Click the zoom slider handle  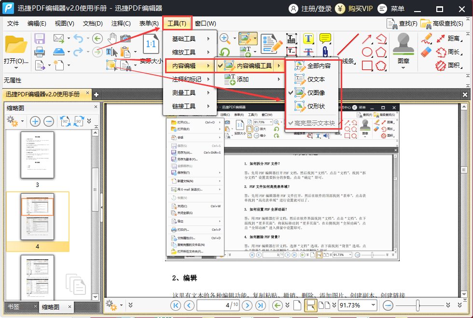pyautogui.click(x=418, y=305)
